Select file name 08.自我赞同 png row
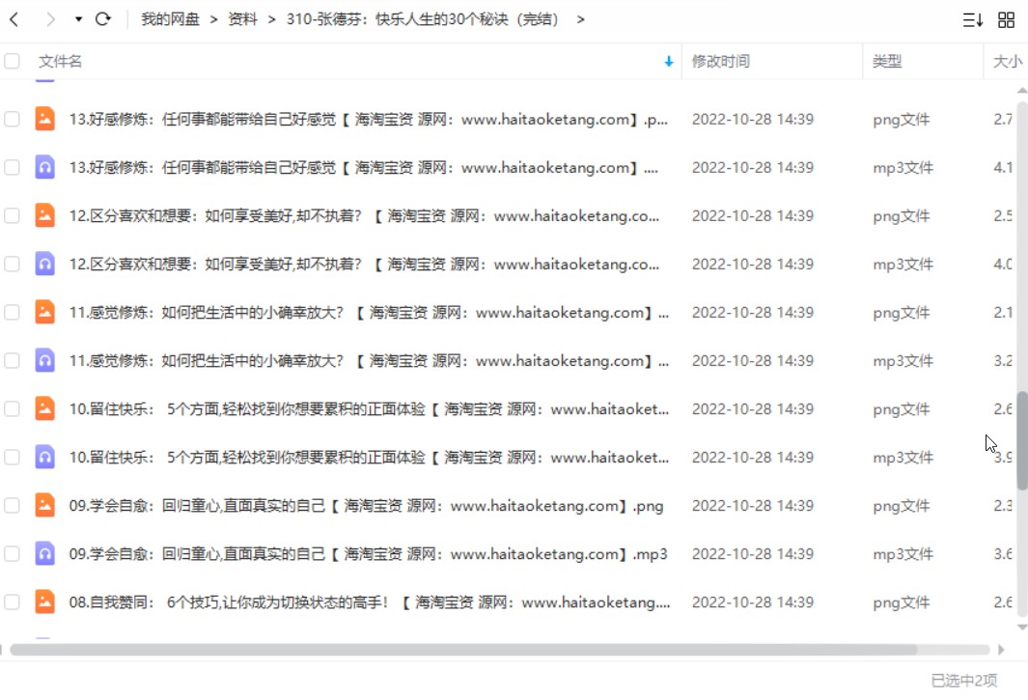 (370, 602)
